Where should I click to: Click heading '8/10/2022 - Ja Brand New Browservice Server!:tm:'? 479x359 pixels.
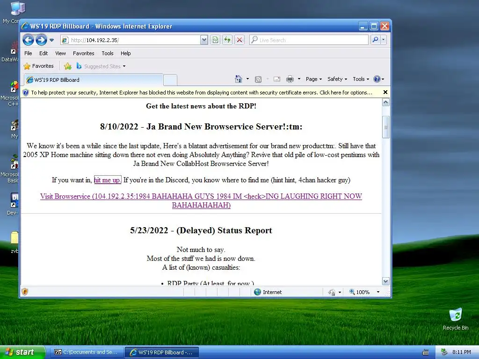click(201, 127)
